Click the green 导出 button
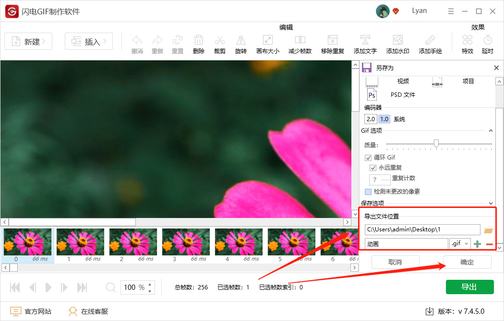This screenshot has width=504, height=321. [469, 287]
